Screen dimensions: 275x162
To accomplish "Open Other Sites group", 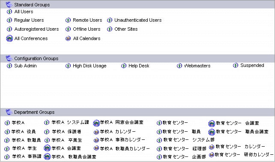I will point(126,29).
